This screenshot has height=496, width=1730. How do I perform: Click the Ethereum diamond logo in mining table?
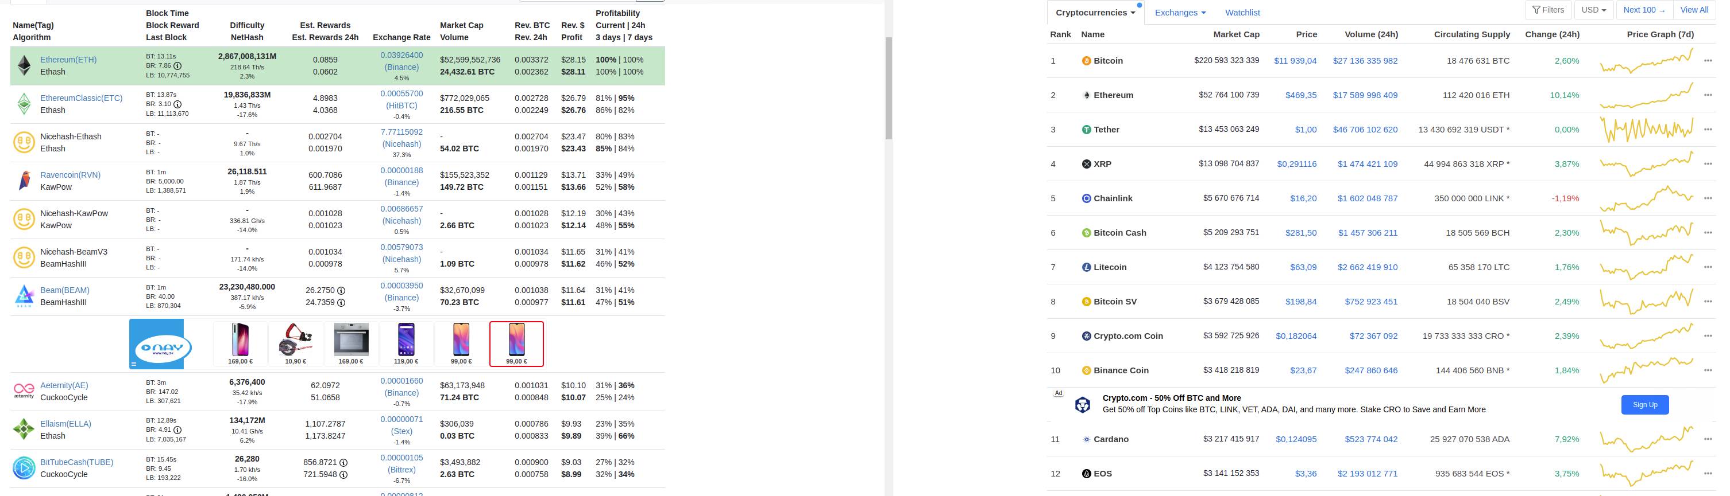click(24, 66)
